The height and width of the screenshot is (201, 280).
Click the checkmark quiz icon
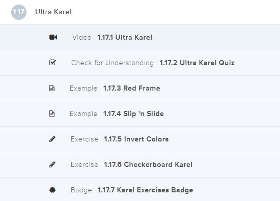[52, 63]
